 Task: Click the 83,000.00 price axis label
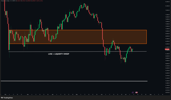coord(167,2)
